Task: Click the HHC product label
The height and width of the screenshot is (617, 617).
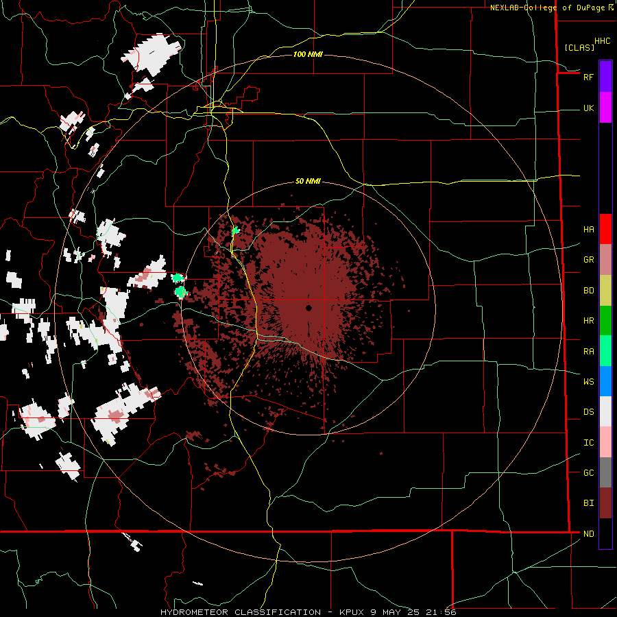Action: [602, 41]
